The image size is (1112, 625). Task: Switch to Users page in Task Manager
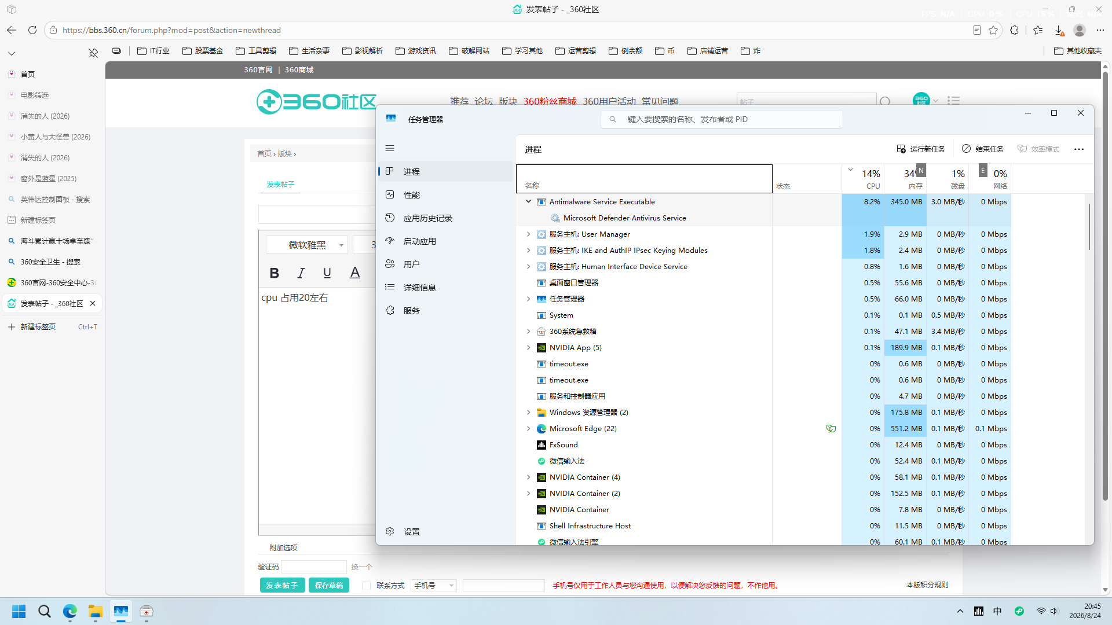click(445, 264)
